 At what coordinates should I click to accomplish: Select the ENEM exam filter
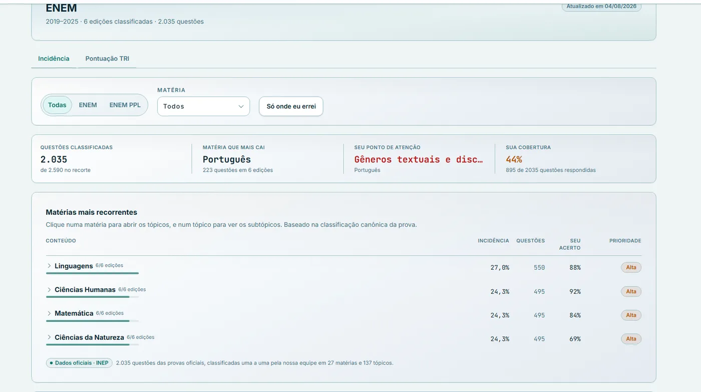(88, 105)
